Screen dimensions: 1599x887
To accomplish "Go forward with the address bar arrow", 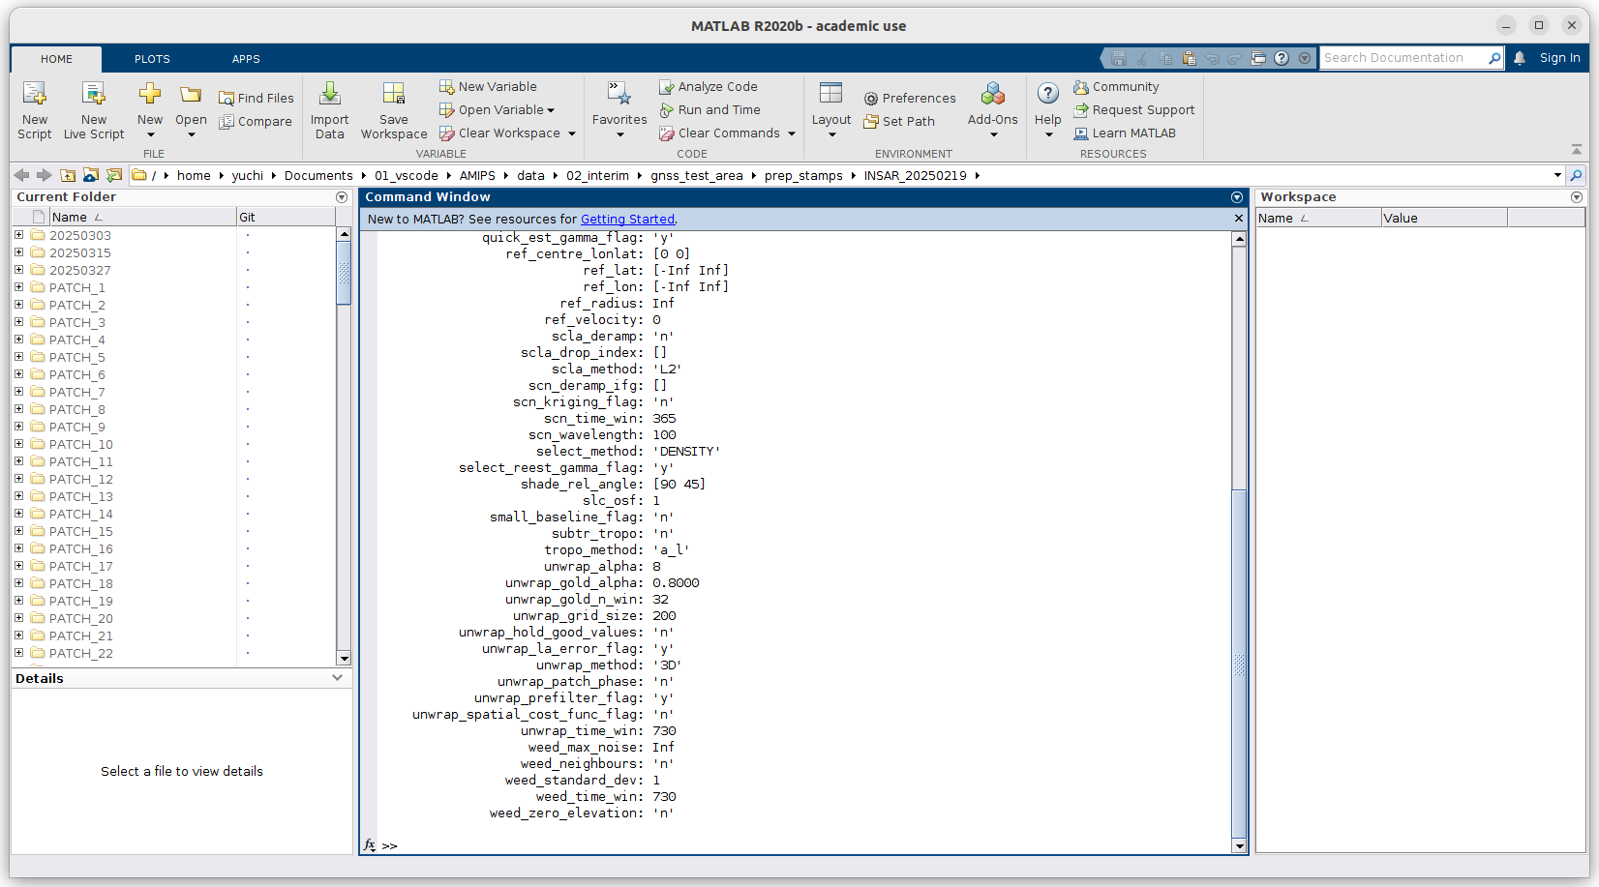I will tap(44, 175).
